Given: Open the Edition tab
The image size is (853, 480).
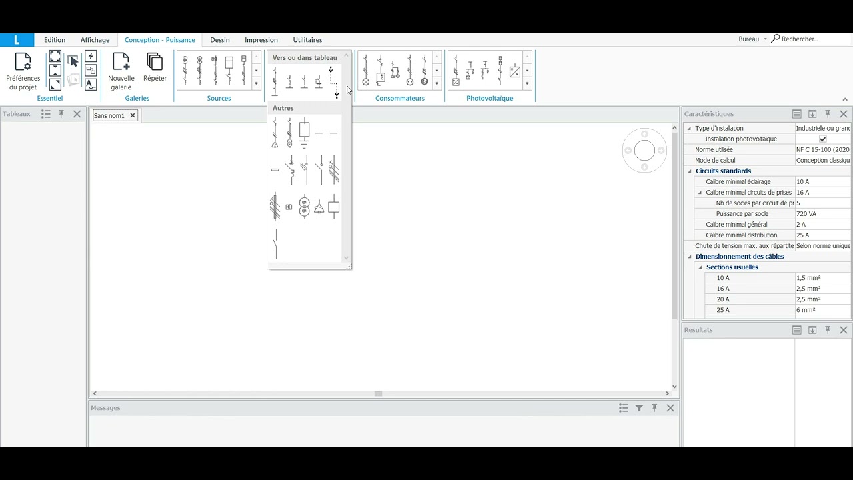Looking at the screenshot, I should tap(55, 40).
